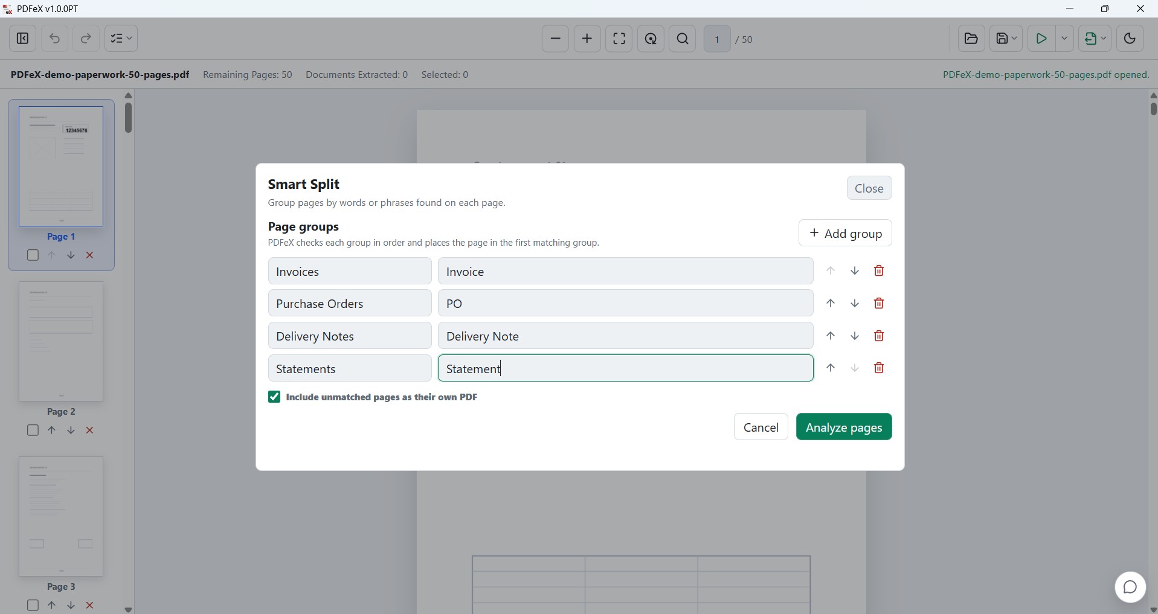Image resolution: width=1158 pixels, height=614 pixels.
Task: Move Statements group up
Action: pyautogui.click(x=831, y=368)
